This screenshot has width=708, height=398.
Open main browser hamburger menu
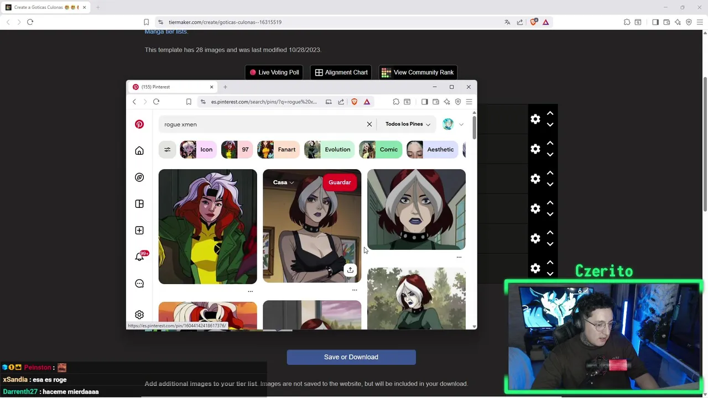[700, 22]
